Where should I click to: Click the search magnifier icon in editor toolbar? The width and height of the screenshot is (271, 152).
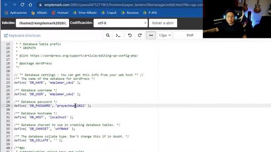tap(108, 35)
